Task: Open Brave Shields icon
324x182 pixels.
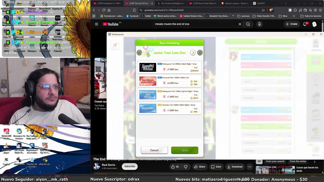Action: pyautogui.click(x=271, y=10)
